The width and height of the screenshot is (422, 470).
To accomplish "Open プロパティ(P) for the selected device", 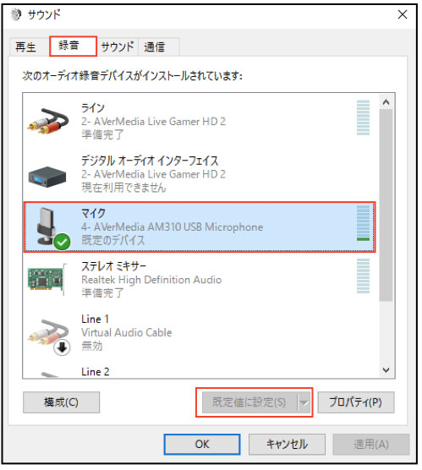I will click(x=356, y=402).
